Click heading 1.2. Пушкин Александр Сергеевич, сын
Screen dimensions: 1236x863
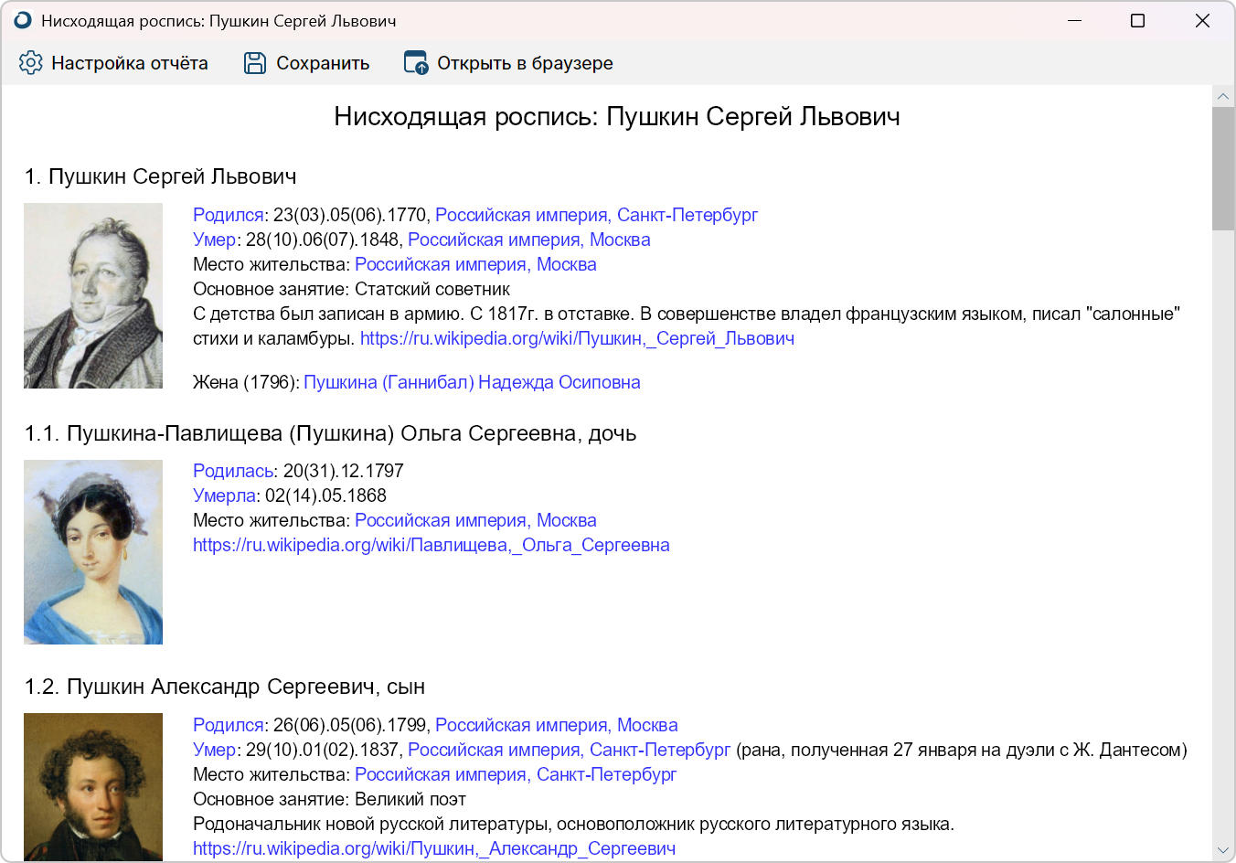[225, 687]
